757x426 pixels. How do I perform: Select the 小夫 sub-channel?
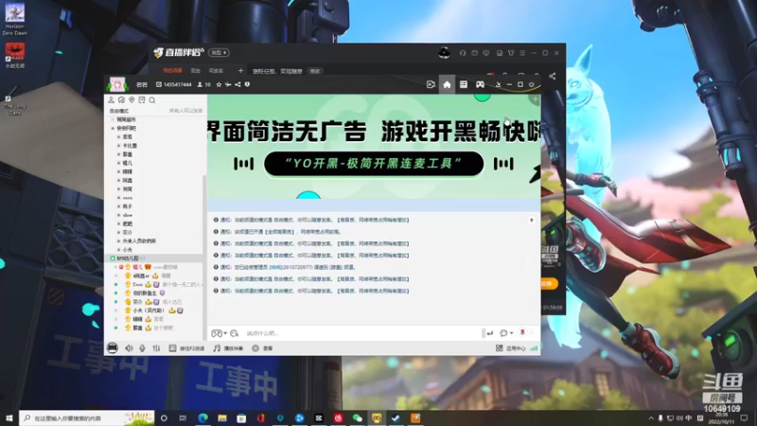pos(128,250)
